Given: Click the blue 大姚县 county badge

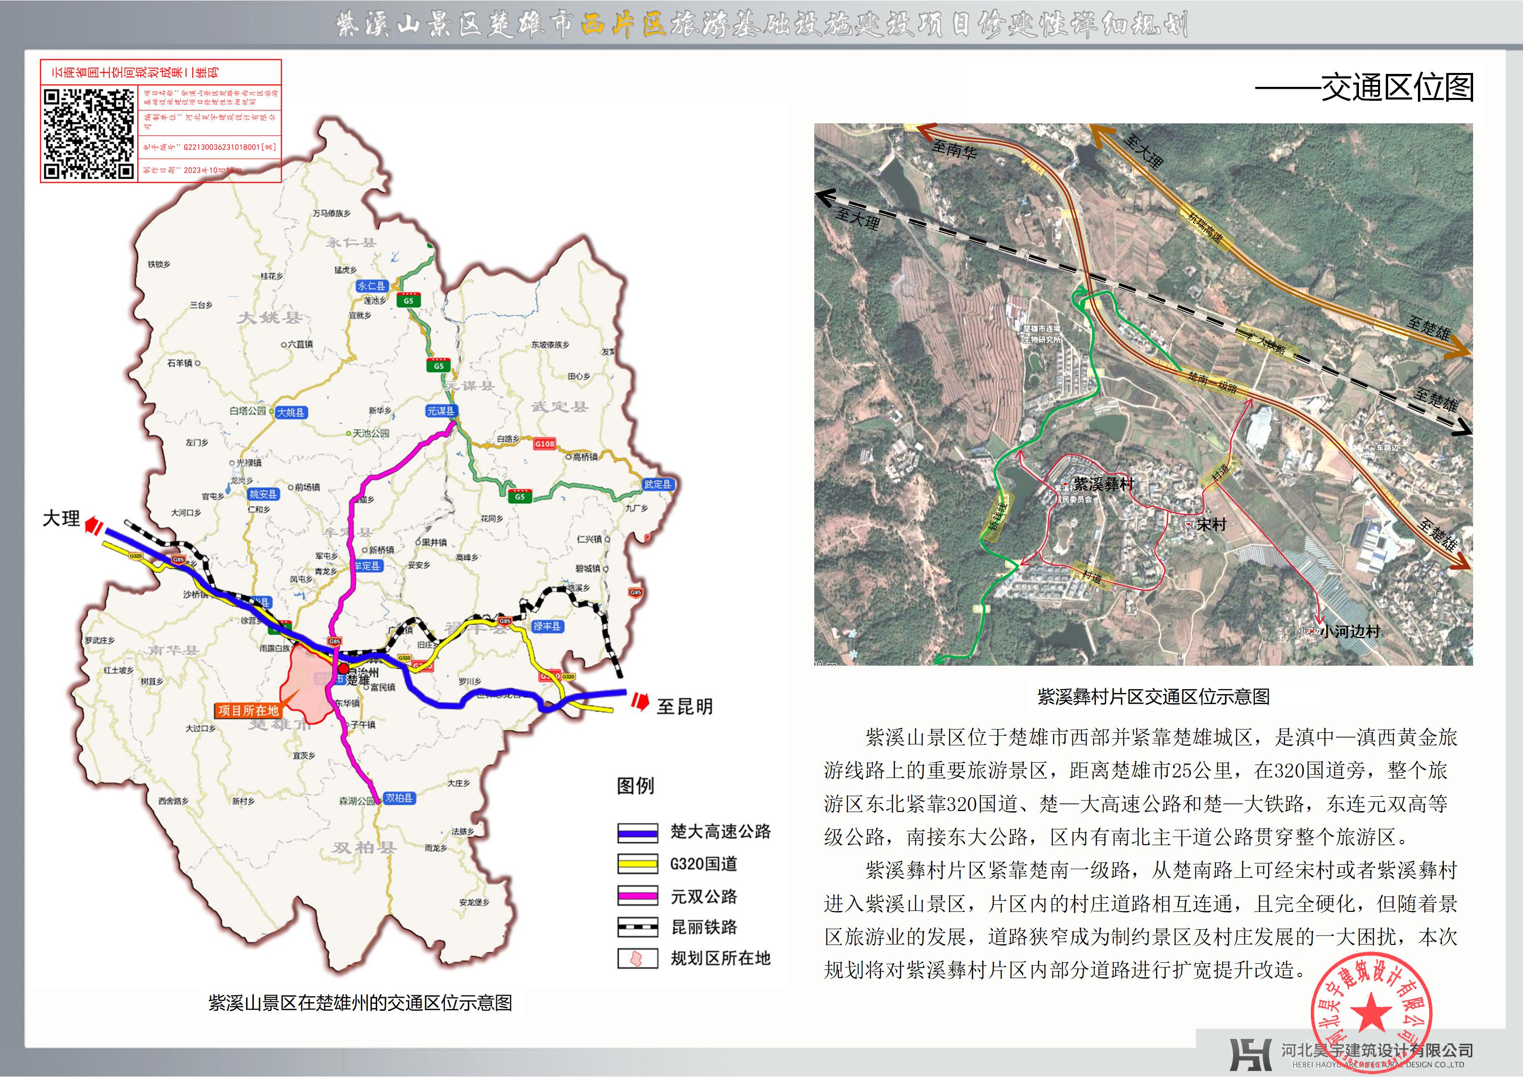Looking at the screenshot, I should pyautogui.click(x=291, y=412).
